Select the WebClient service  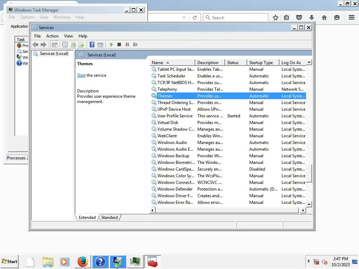point(228,136)
